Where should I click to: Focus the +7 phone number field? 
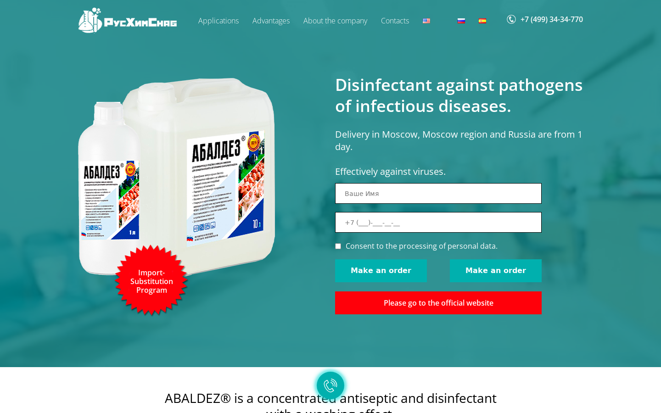pos(438,223)
